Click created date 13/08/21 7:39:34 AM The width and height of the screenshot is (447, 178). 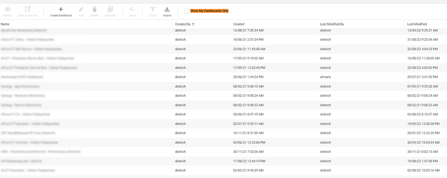click(x=248, y=30)
